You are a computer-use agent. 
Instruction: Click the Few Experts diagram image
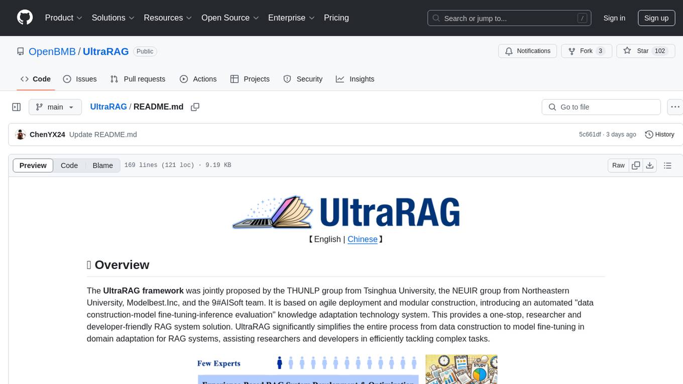click(346, 369)
